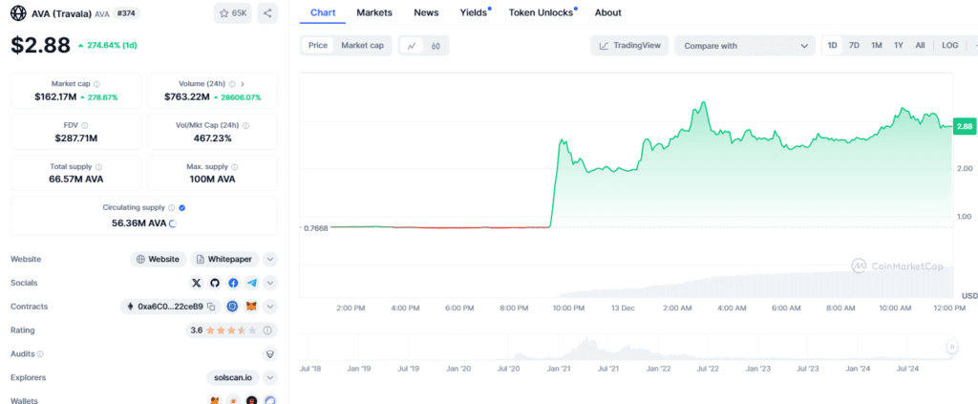Select the Price chart toggle
978x404 pixels.
[318, 46]
